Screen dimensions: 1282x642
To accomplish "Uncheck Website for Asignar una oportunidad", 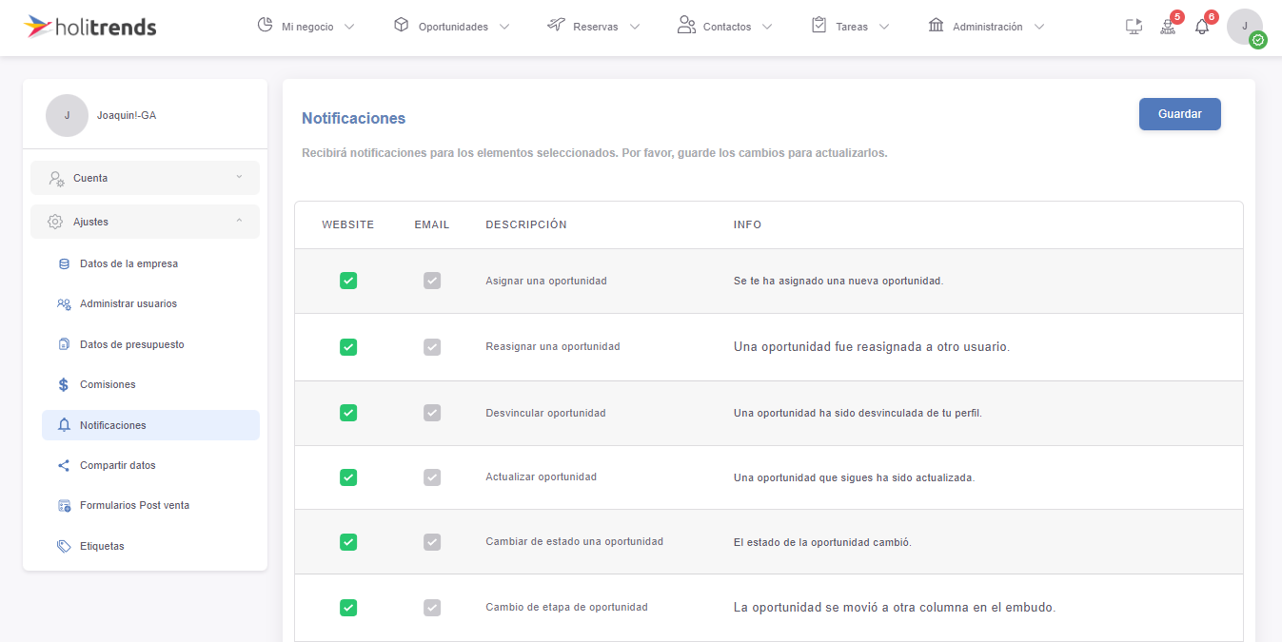I will point(348,281).
